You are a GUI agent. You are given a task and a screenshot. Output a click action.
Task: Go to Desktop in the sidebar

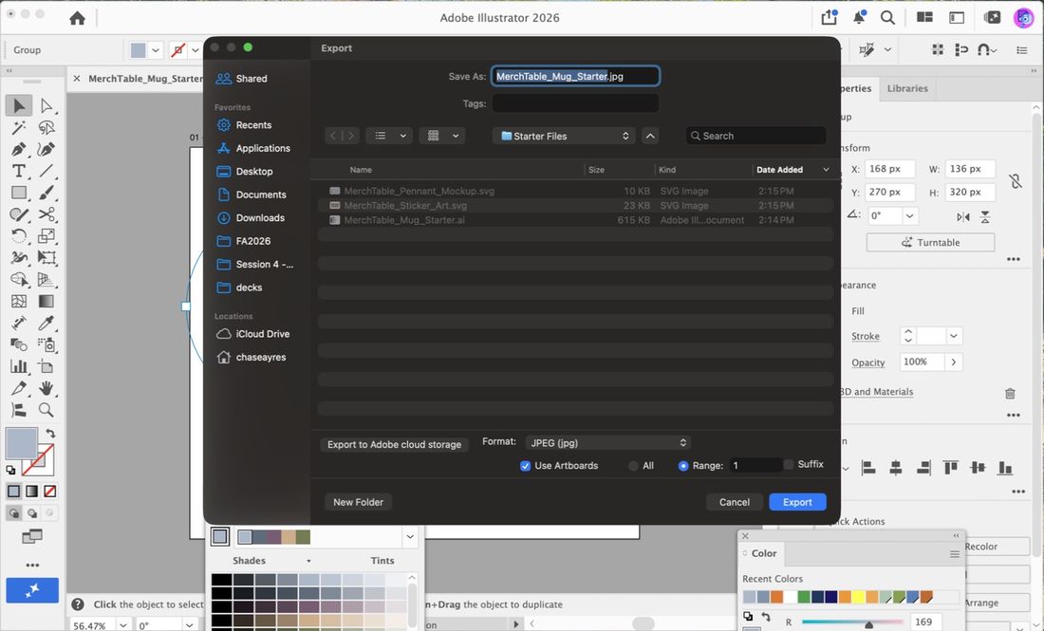(253, 172)
